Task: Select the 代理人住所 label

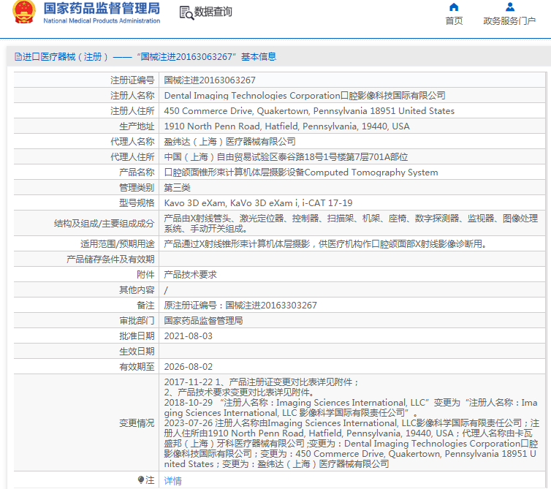Action: (132, 157)
